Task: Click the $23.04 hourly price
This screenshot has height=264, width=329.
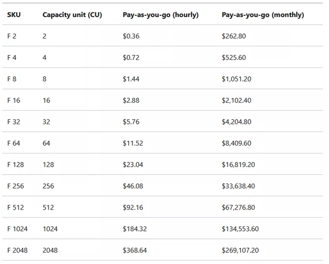Action: [133, 165]
